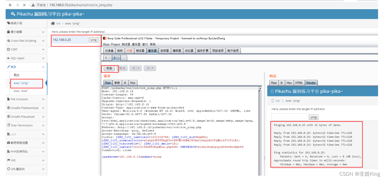Viewport: 385px width, 180px height.
Task: Open the 概述 item under RCE
Action: coord(17,75)
